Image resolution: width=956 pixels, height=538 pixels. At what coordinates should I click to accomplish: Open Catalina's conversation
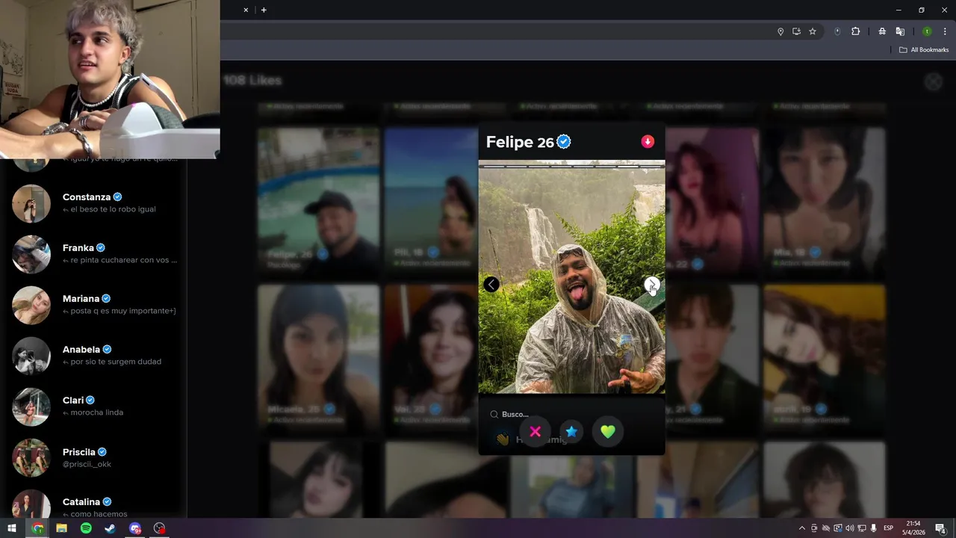pyautogui.click(x=93, y=505)
